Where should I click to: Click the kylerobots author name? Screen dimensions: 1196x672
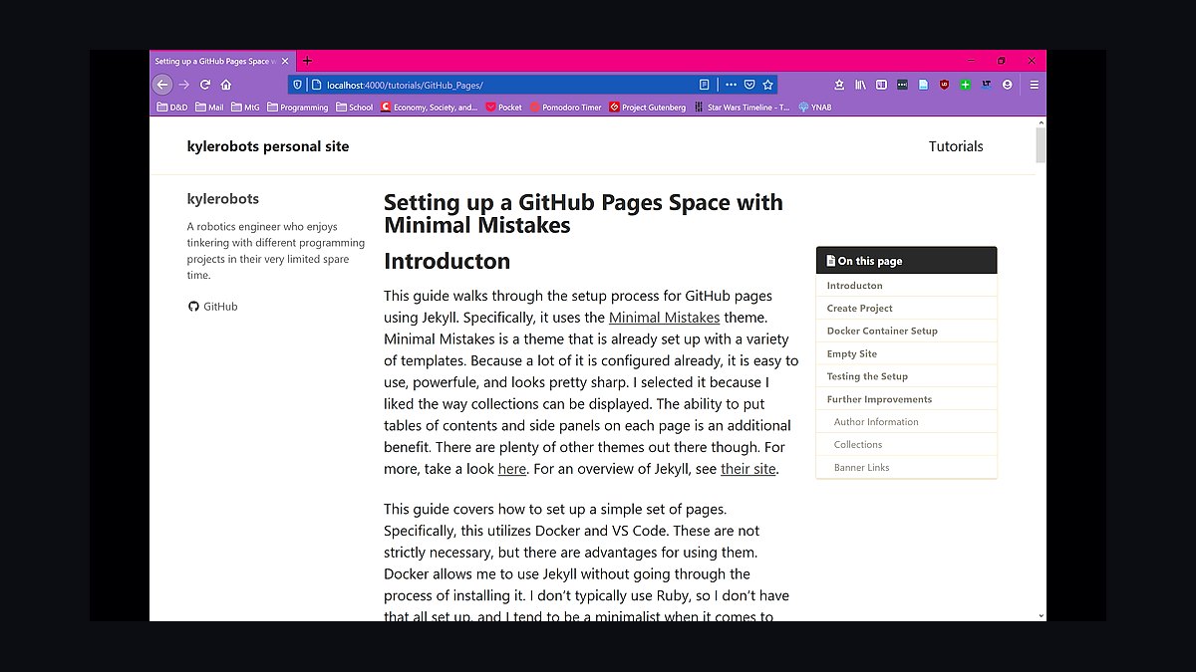[x=223, y=199]
